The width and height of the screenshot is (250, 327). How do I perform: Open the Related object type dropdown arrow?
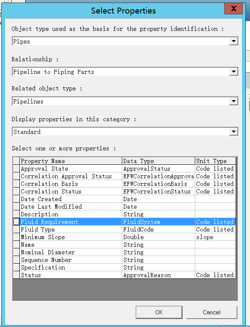[x=234, y=101]
